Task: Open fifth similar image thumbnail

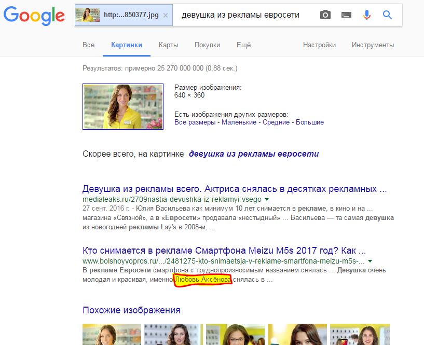Action: (360, 334)
